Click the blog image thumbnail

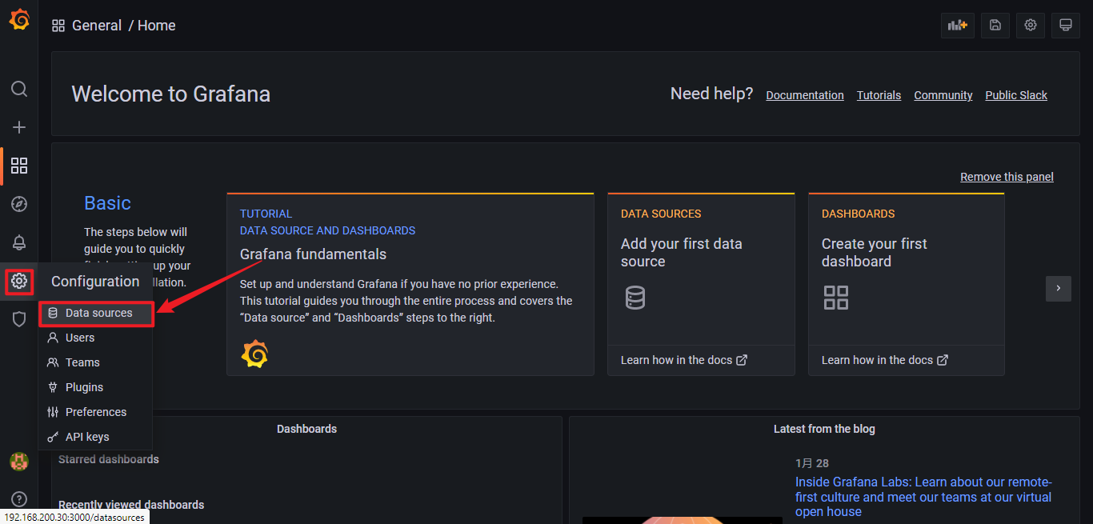(x=683, y=520)
